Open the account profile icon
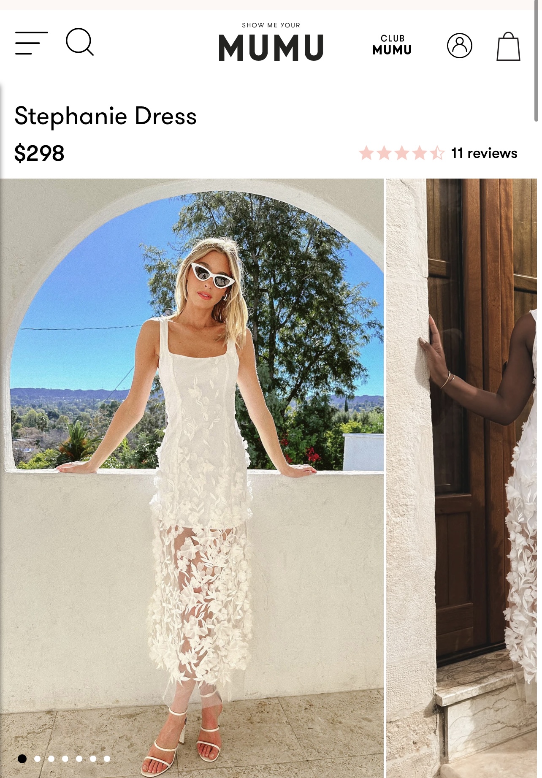The height and width of the screenshot is (778, 542). point(460,45)
